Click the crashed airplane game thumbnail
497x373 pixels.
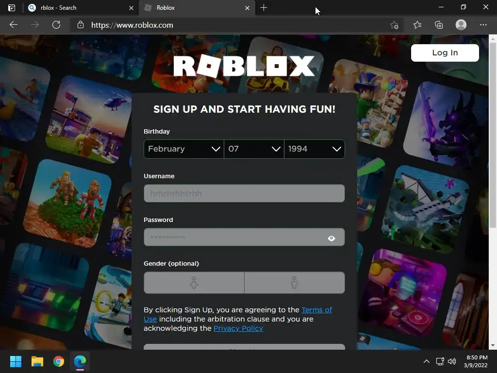pos(426,209)
